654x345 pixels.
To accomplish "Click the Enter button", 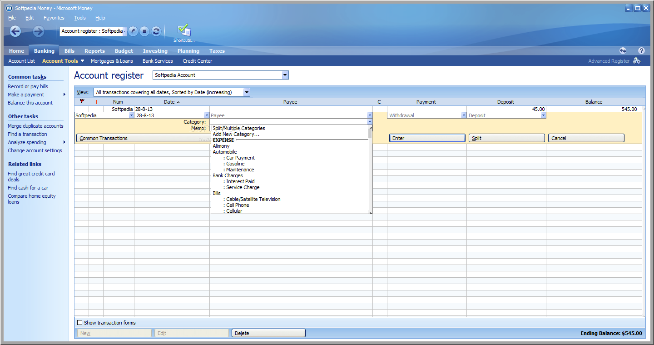I will click(x=427, y=138).
